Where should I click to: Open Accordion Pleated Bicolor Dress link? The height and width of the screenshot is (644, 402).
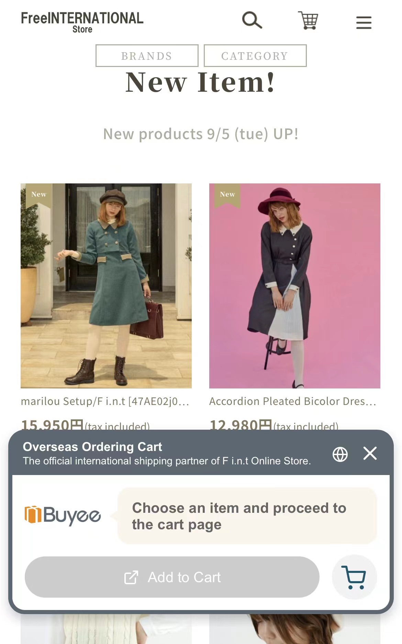293,401
